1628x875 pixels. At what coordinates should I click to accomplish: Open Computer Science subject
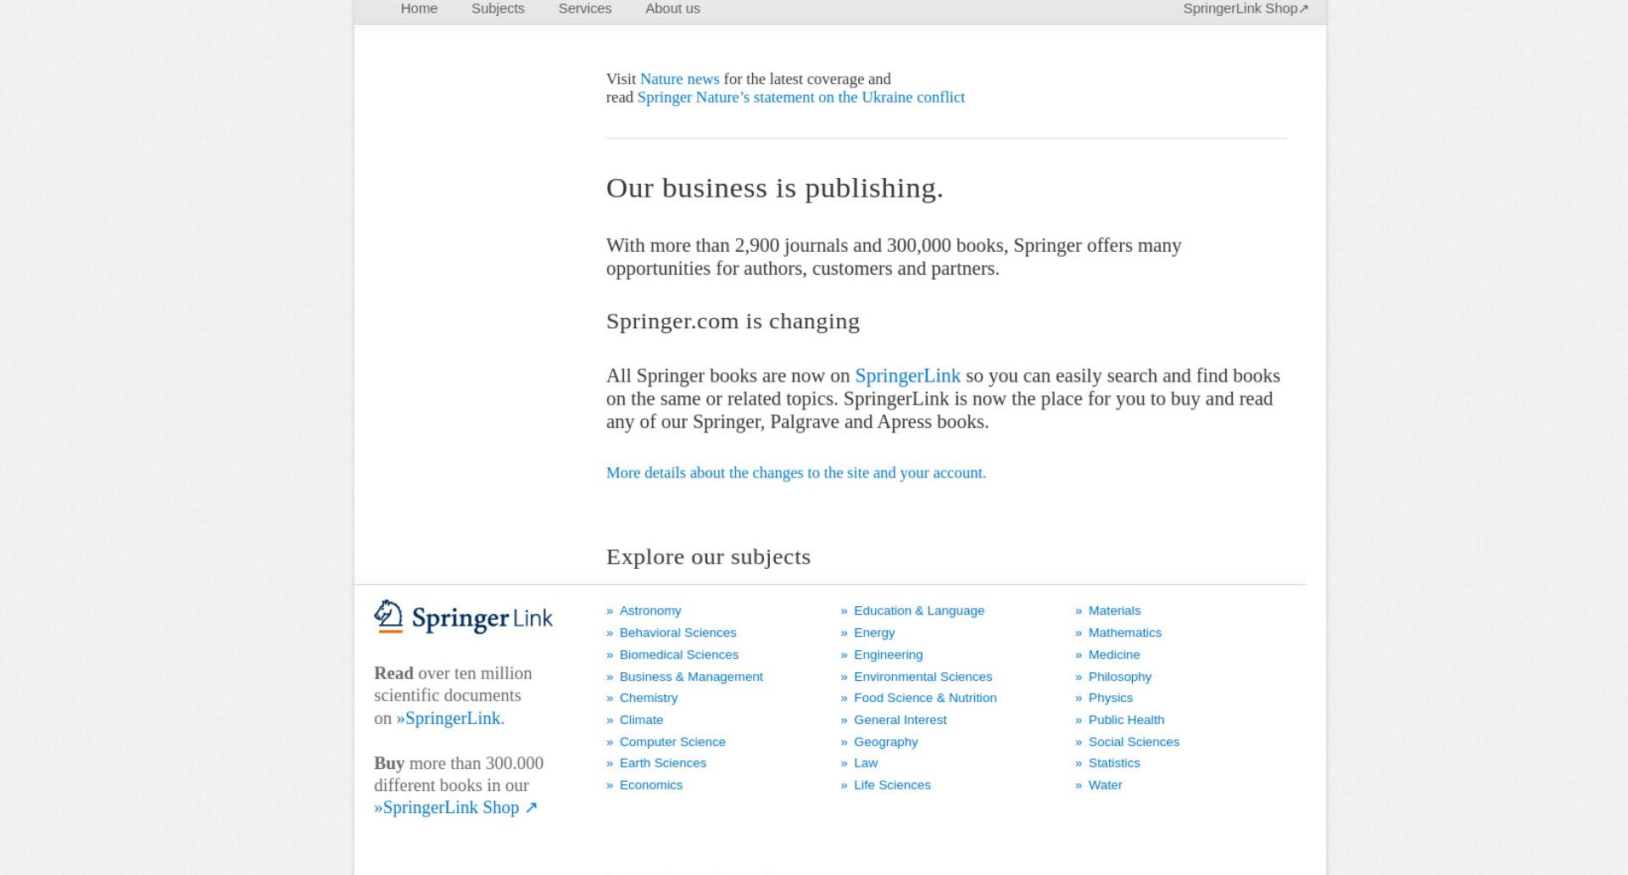click(x=672, y=742)
